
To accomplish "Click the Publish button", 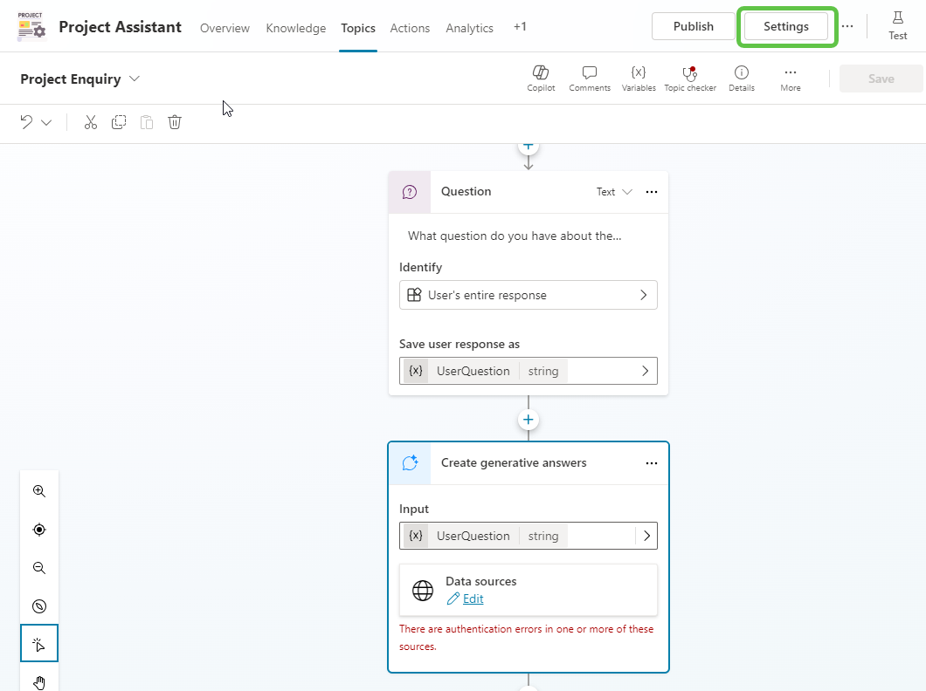I will coord(693,26).
